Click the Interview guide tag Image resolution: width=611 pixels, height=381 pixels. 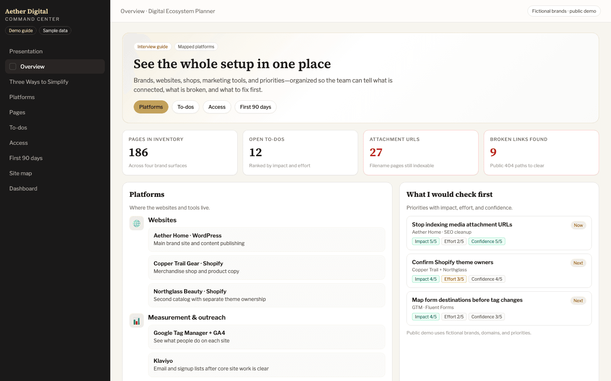(x=152, y=47)
